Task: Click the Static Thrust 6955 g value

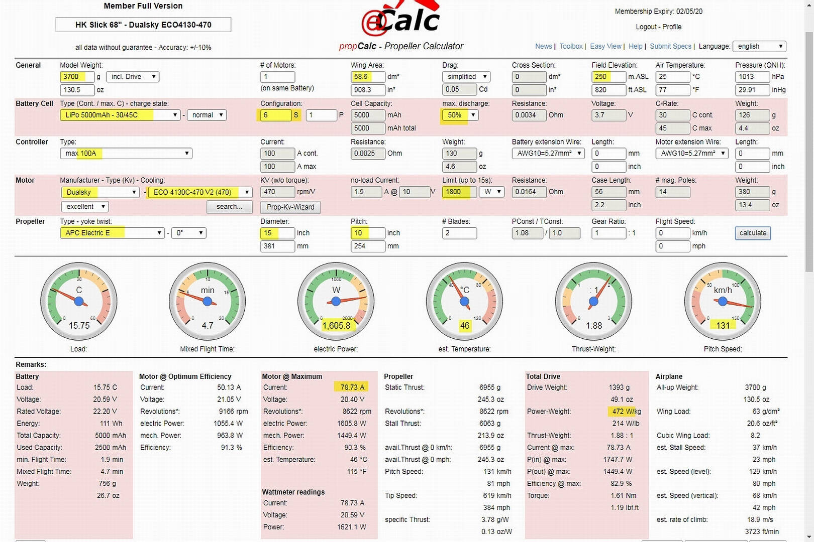Action: pyautogui.click(x=490, y=387)
